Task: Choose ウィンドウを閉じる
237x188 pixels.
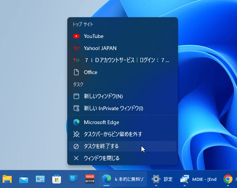Action: click(x=123, y=158)
